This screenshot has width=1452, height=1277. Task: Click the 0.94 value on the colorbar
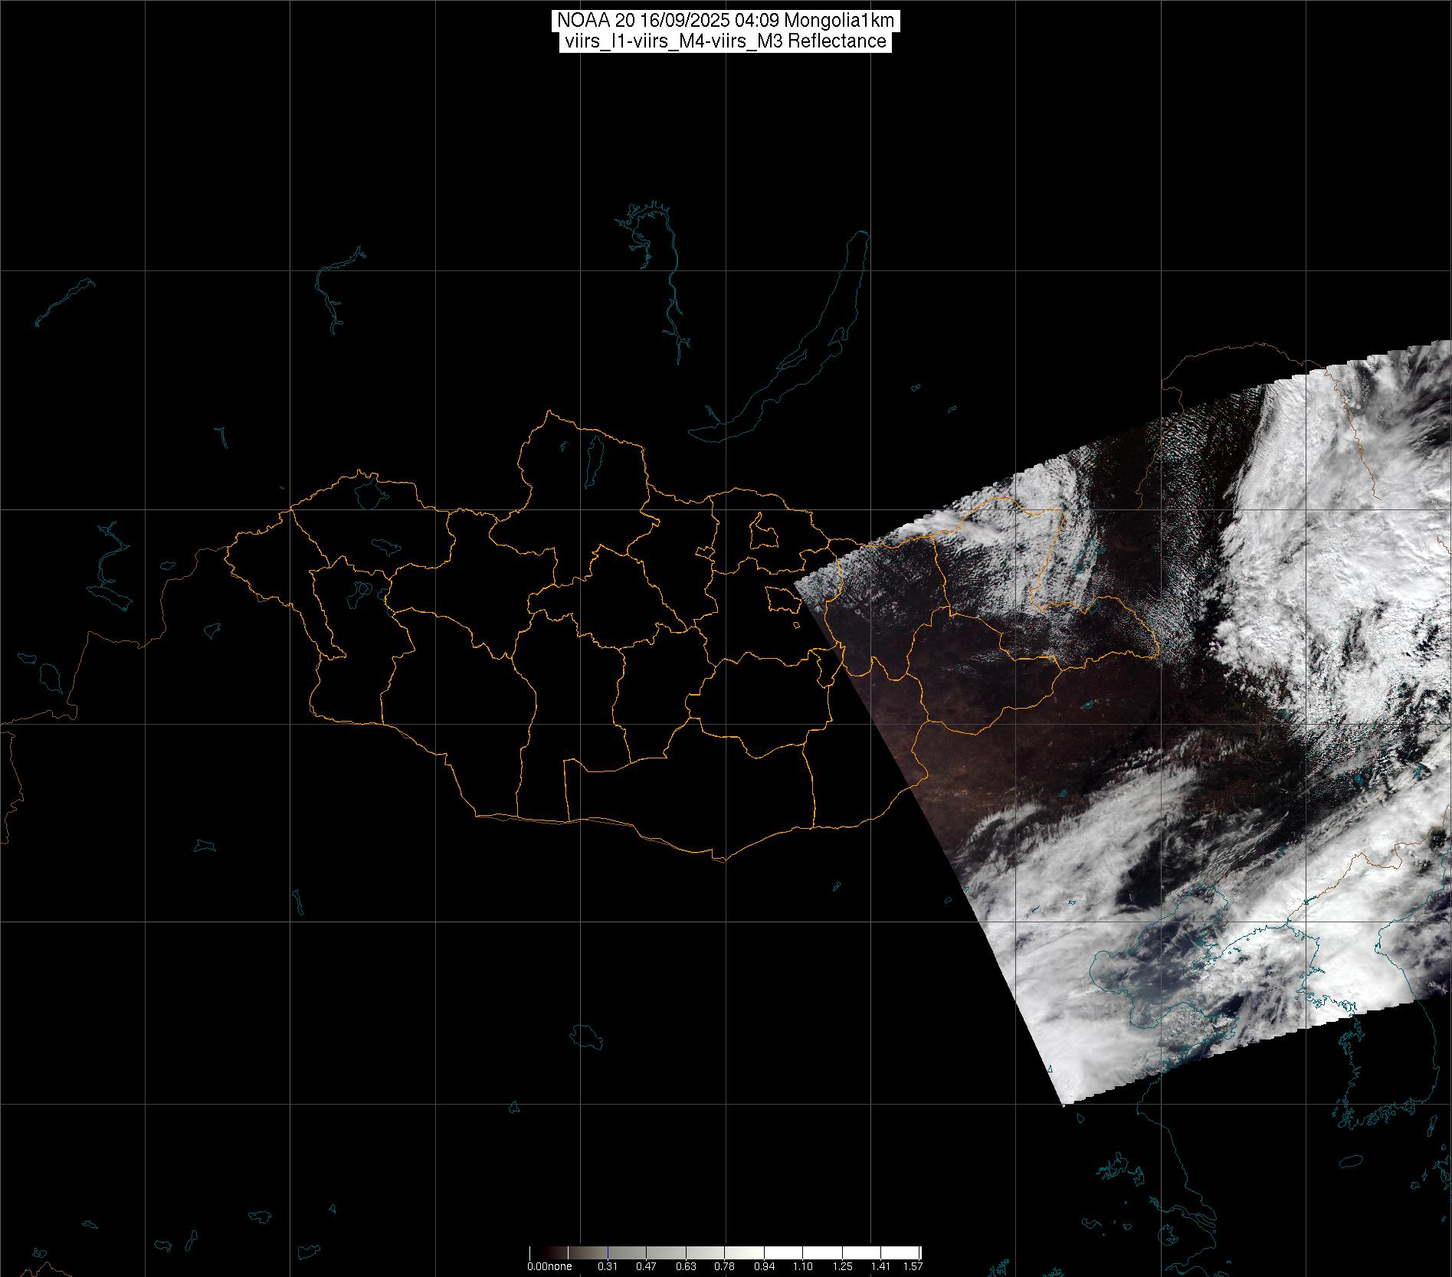click(764, 1266)
